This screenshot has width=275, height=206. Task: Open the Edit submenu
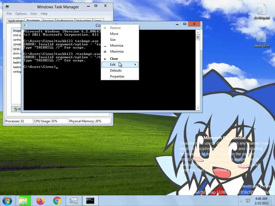pyautogui.click(x=120, y=65)
